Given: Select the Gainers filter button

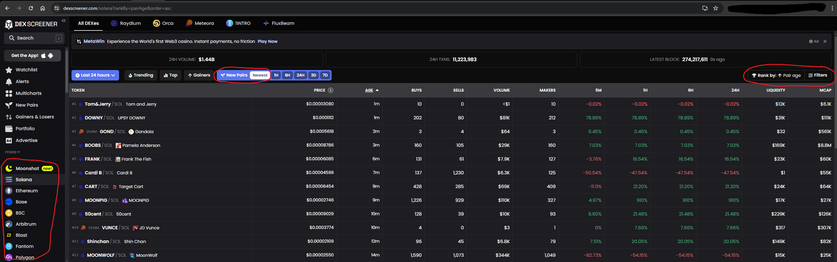Looking at the screenshot, I should [x=199, y=75].
